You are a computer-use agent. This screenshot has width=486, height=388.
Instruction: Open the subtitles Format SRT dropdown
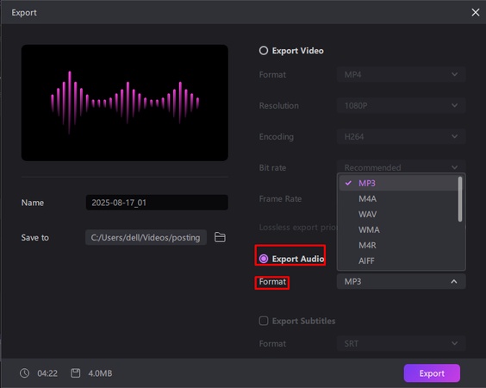[401, 343]
